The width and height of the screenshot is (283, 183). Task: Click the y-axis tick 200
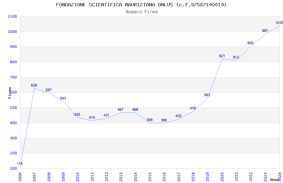[13, 153]
